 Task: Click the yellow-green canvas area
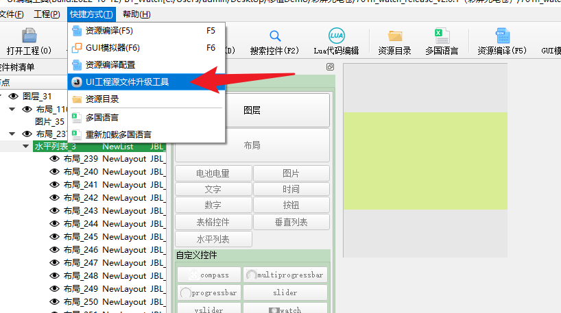point(425,161)
